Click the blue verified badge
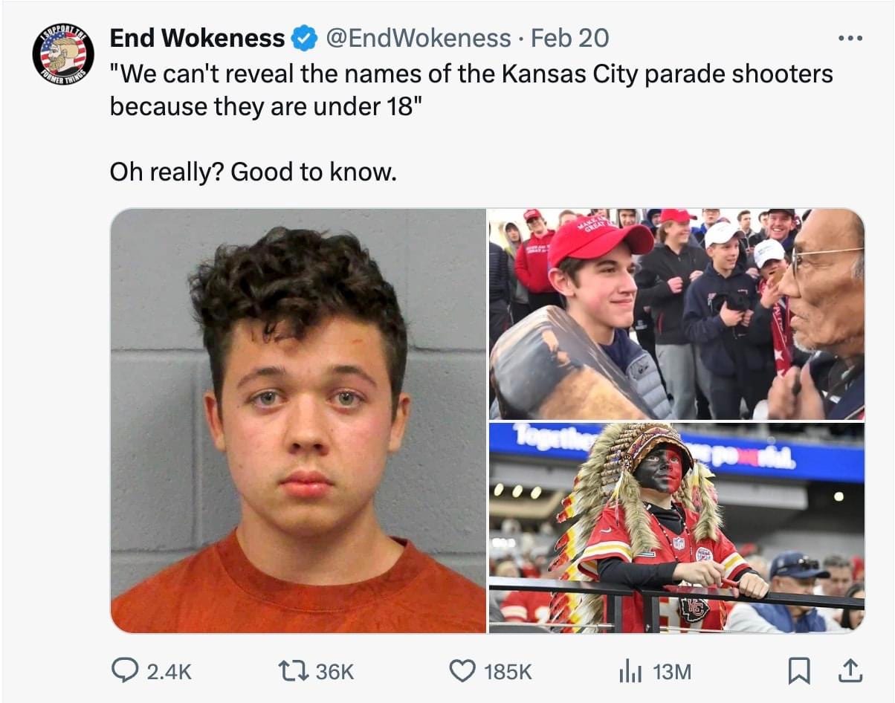 pyautogui.click(x=303, y=39)
